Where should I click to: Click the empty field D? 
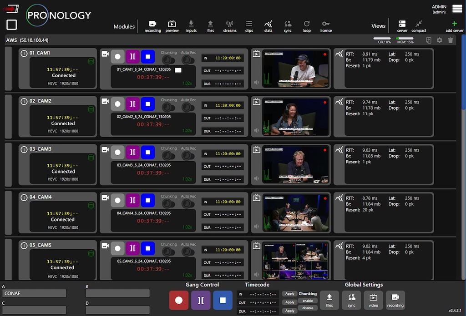coord(118,310)
